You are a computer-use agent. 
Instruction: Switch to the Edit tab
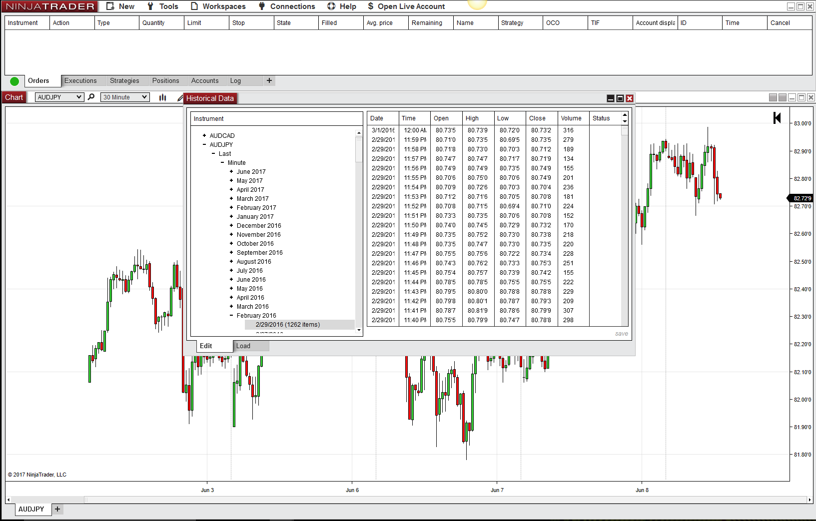[215, 346]
